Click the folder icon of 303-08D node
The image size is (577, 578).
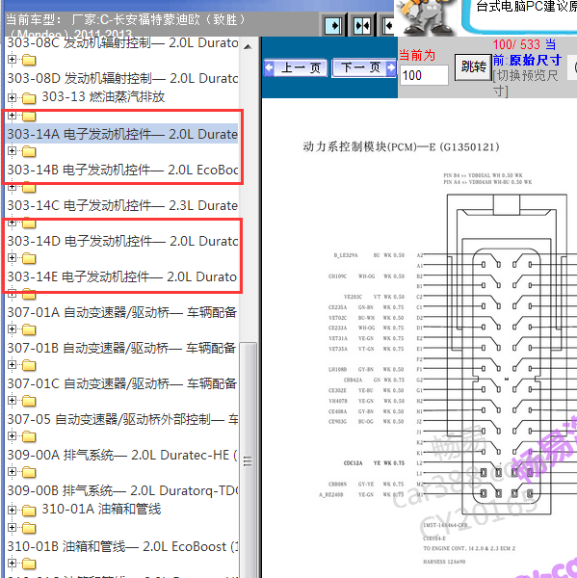pos(29,60)
